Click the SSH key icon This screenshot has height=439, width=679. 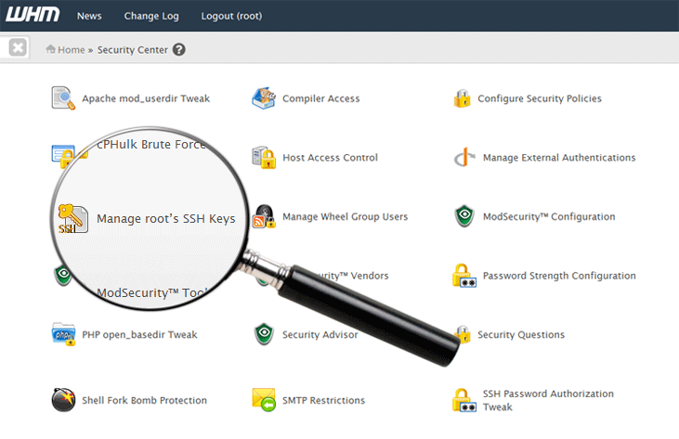click(x=73, y=219)
